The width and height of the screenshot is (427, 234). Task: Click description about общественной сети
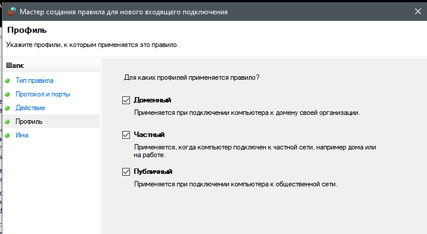[x=236, y=184]
